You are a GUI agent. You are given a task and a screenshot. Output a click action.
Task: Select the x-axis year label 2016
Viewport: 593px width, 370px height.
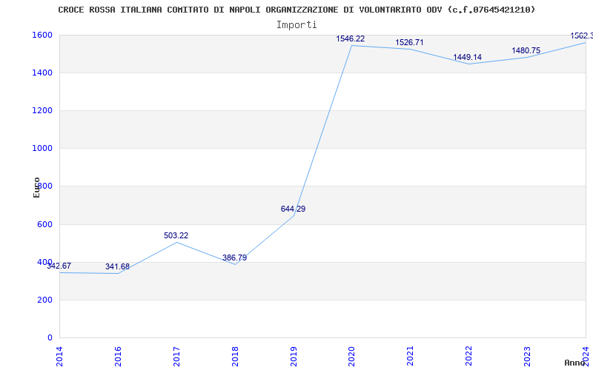pyautogui.click(x=118, y=356)
